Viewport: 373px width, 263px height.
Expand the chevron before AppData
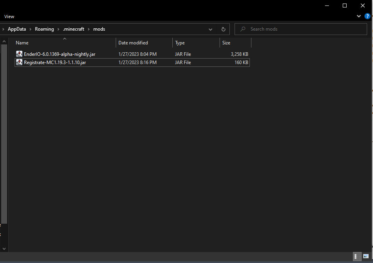point(3,29)
